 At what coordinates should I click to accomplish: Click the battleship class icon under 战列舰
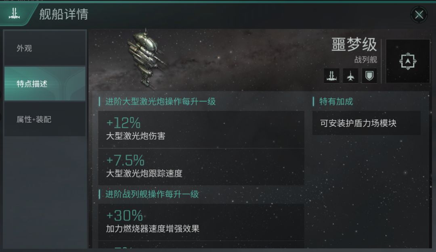pos(331,76)
